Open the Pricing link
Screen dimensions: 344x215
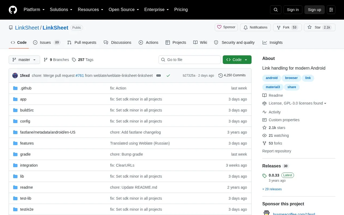tap(181, 10)
